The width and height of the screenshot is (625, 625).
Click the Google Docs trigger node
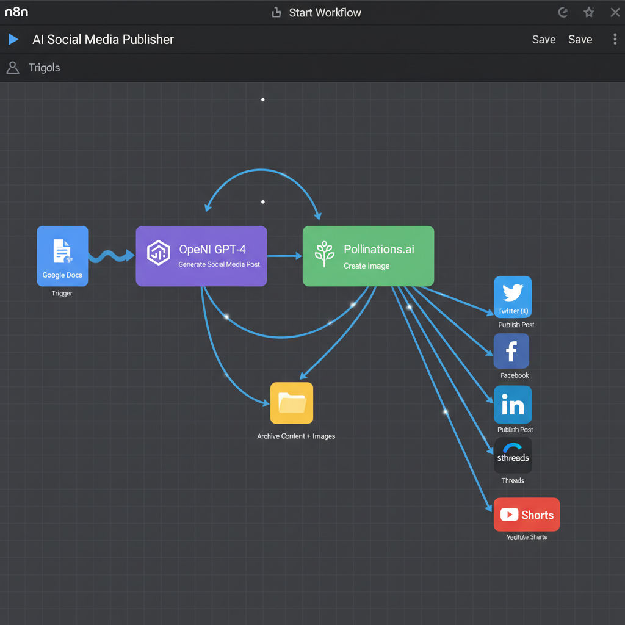pyautogui.click(x=62, y=256)
